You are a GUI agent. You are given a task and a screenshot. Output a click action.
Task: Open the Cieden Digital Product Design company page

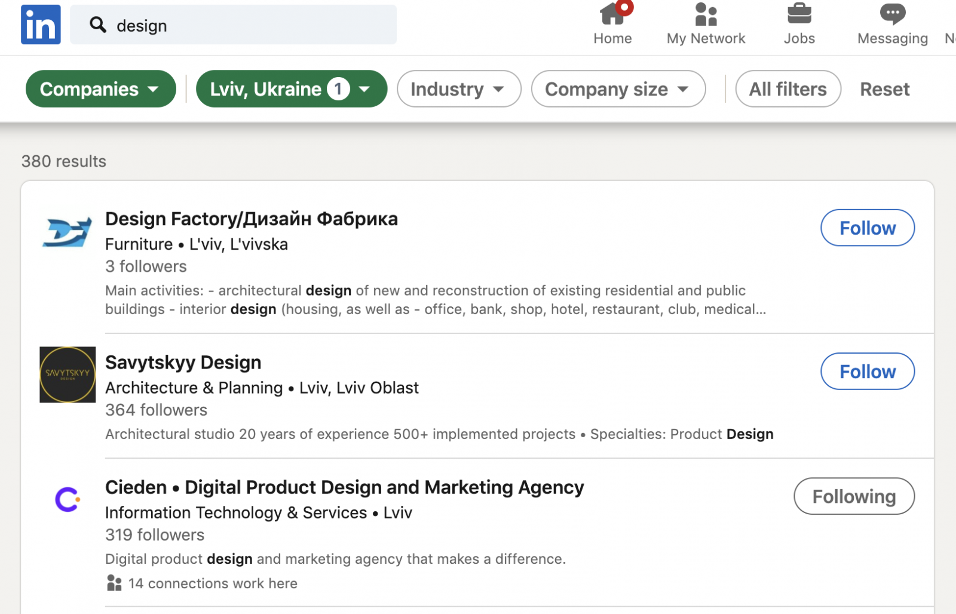tap(345, 487)
